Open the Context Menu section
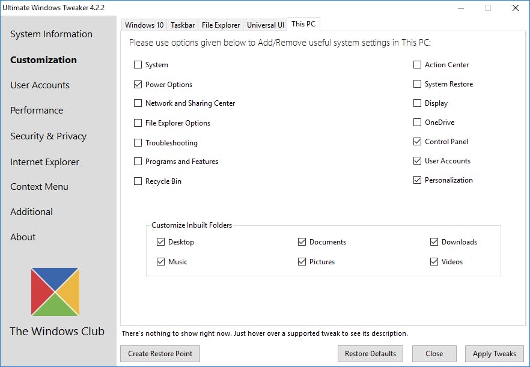 point(39,187)
